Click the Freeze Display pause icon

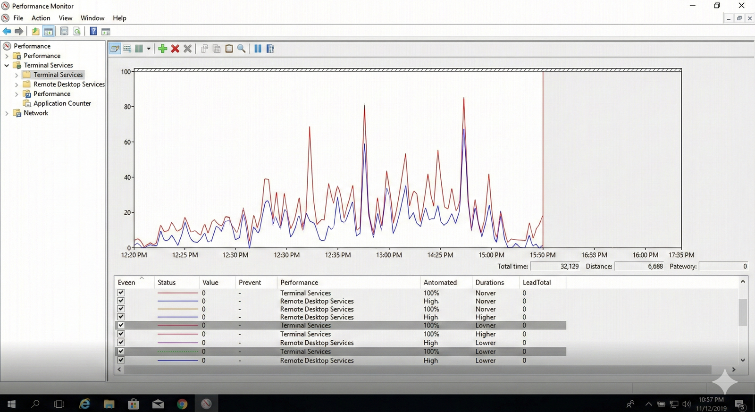tap(258, 49)
